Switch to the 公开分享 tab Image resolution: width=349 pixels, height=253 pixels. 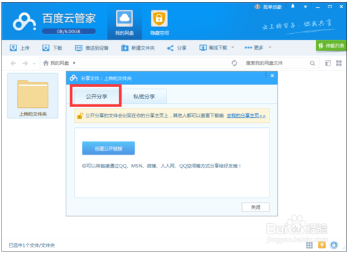(97, 96)
